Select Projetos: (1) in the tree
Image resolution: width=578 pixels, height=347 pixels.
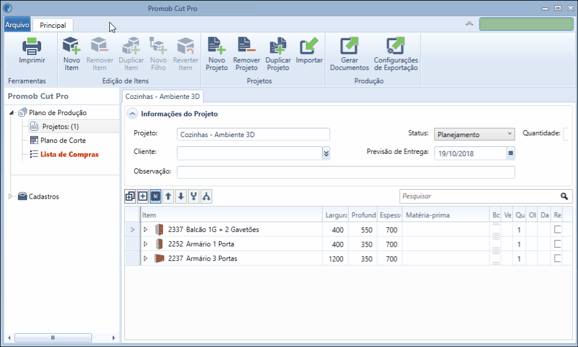click(x=61, y=127)
